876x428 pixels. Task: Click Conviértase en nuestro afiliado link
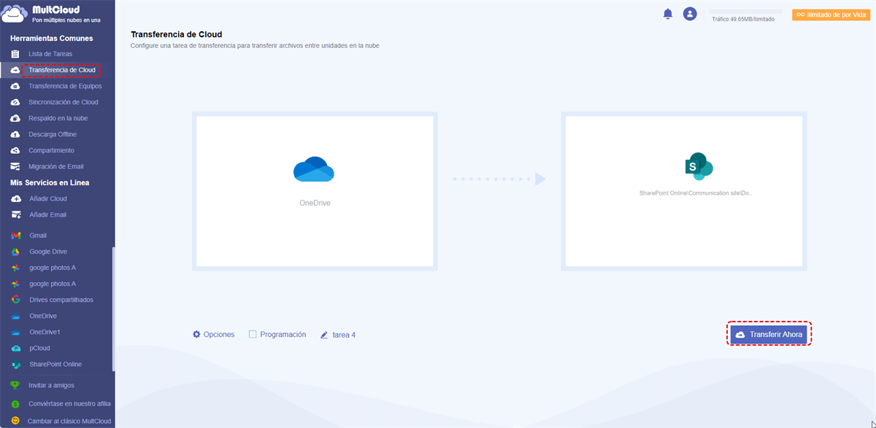click(x=70, y=403)
